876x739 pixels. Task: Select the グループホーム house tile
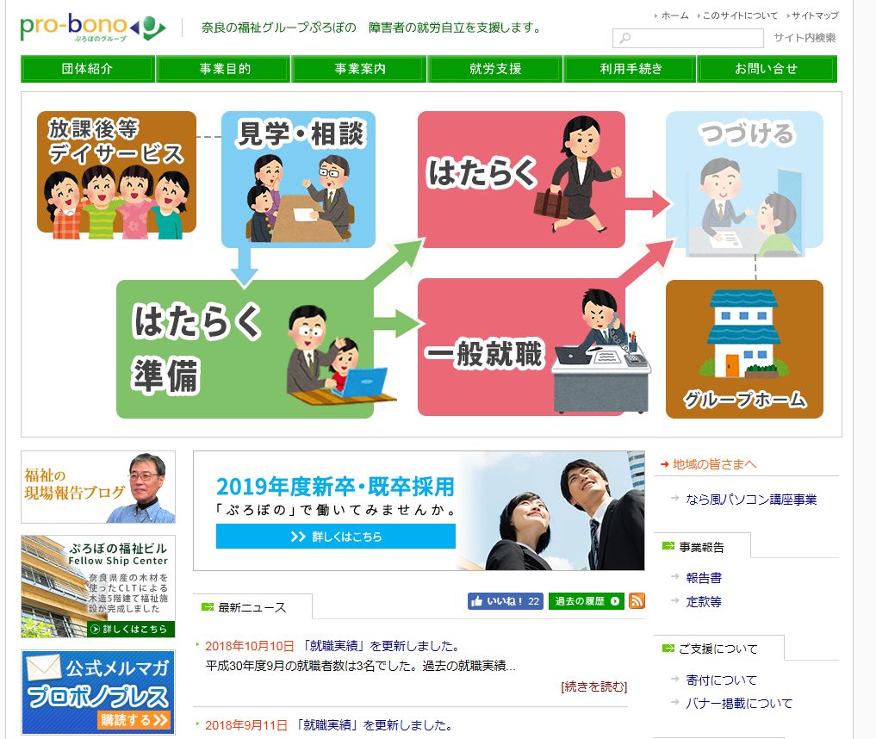(x=744, y=349)
